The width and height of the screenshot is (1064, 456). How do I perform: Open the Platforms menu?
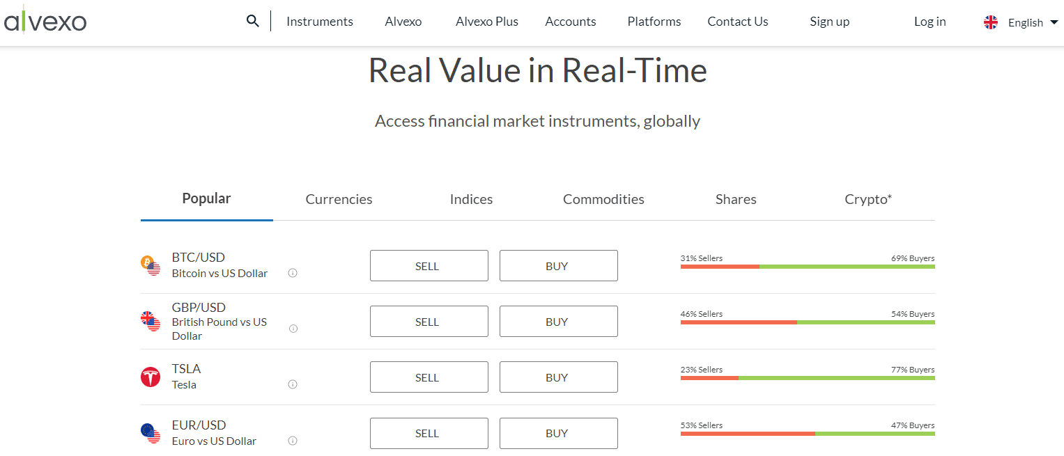(x=654, y=22)
